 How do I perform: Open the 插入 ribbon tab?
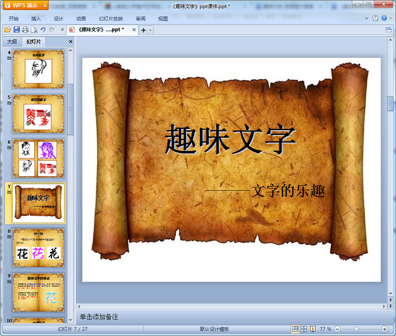pos(36,19)
